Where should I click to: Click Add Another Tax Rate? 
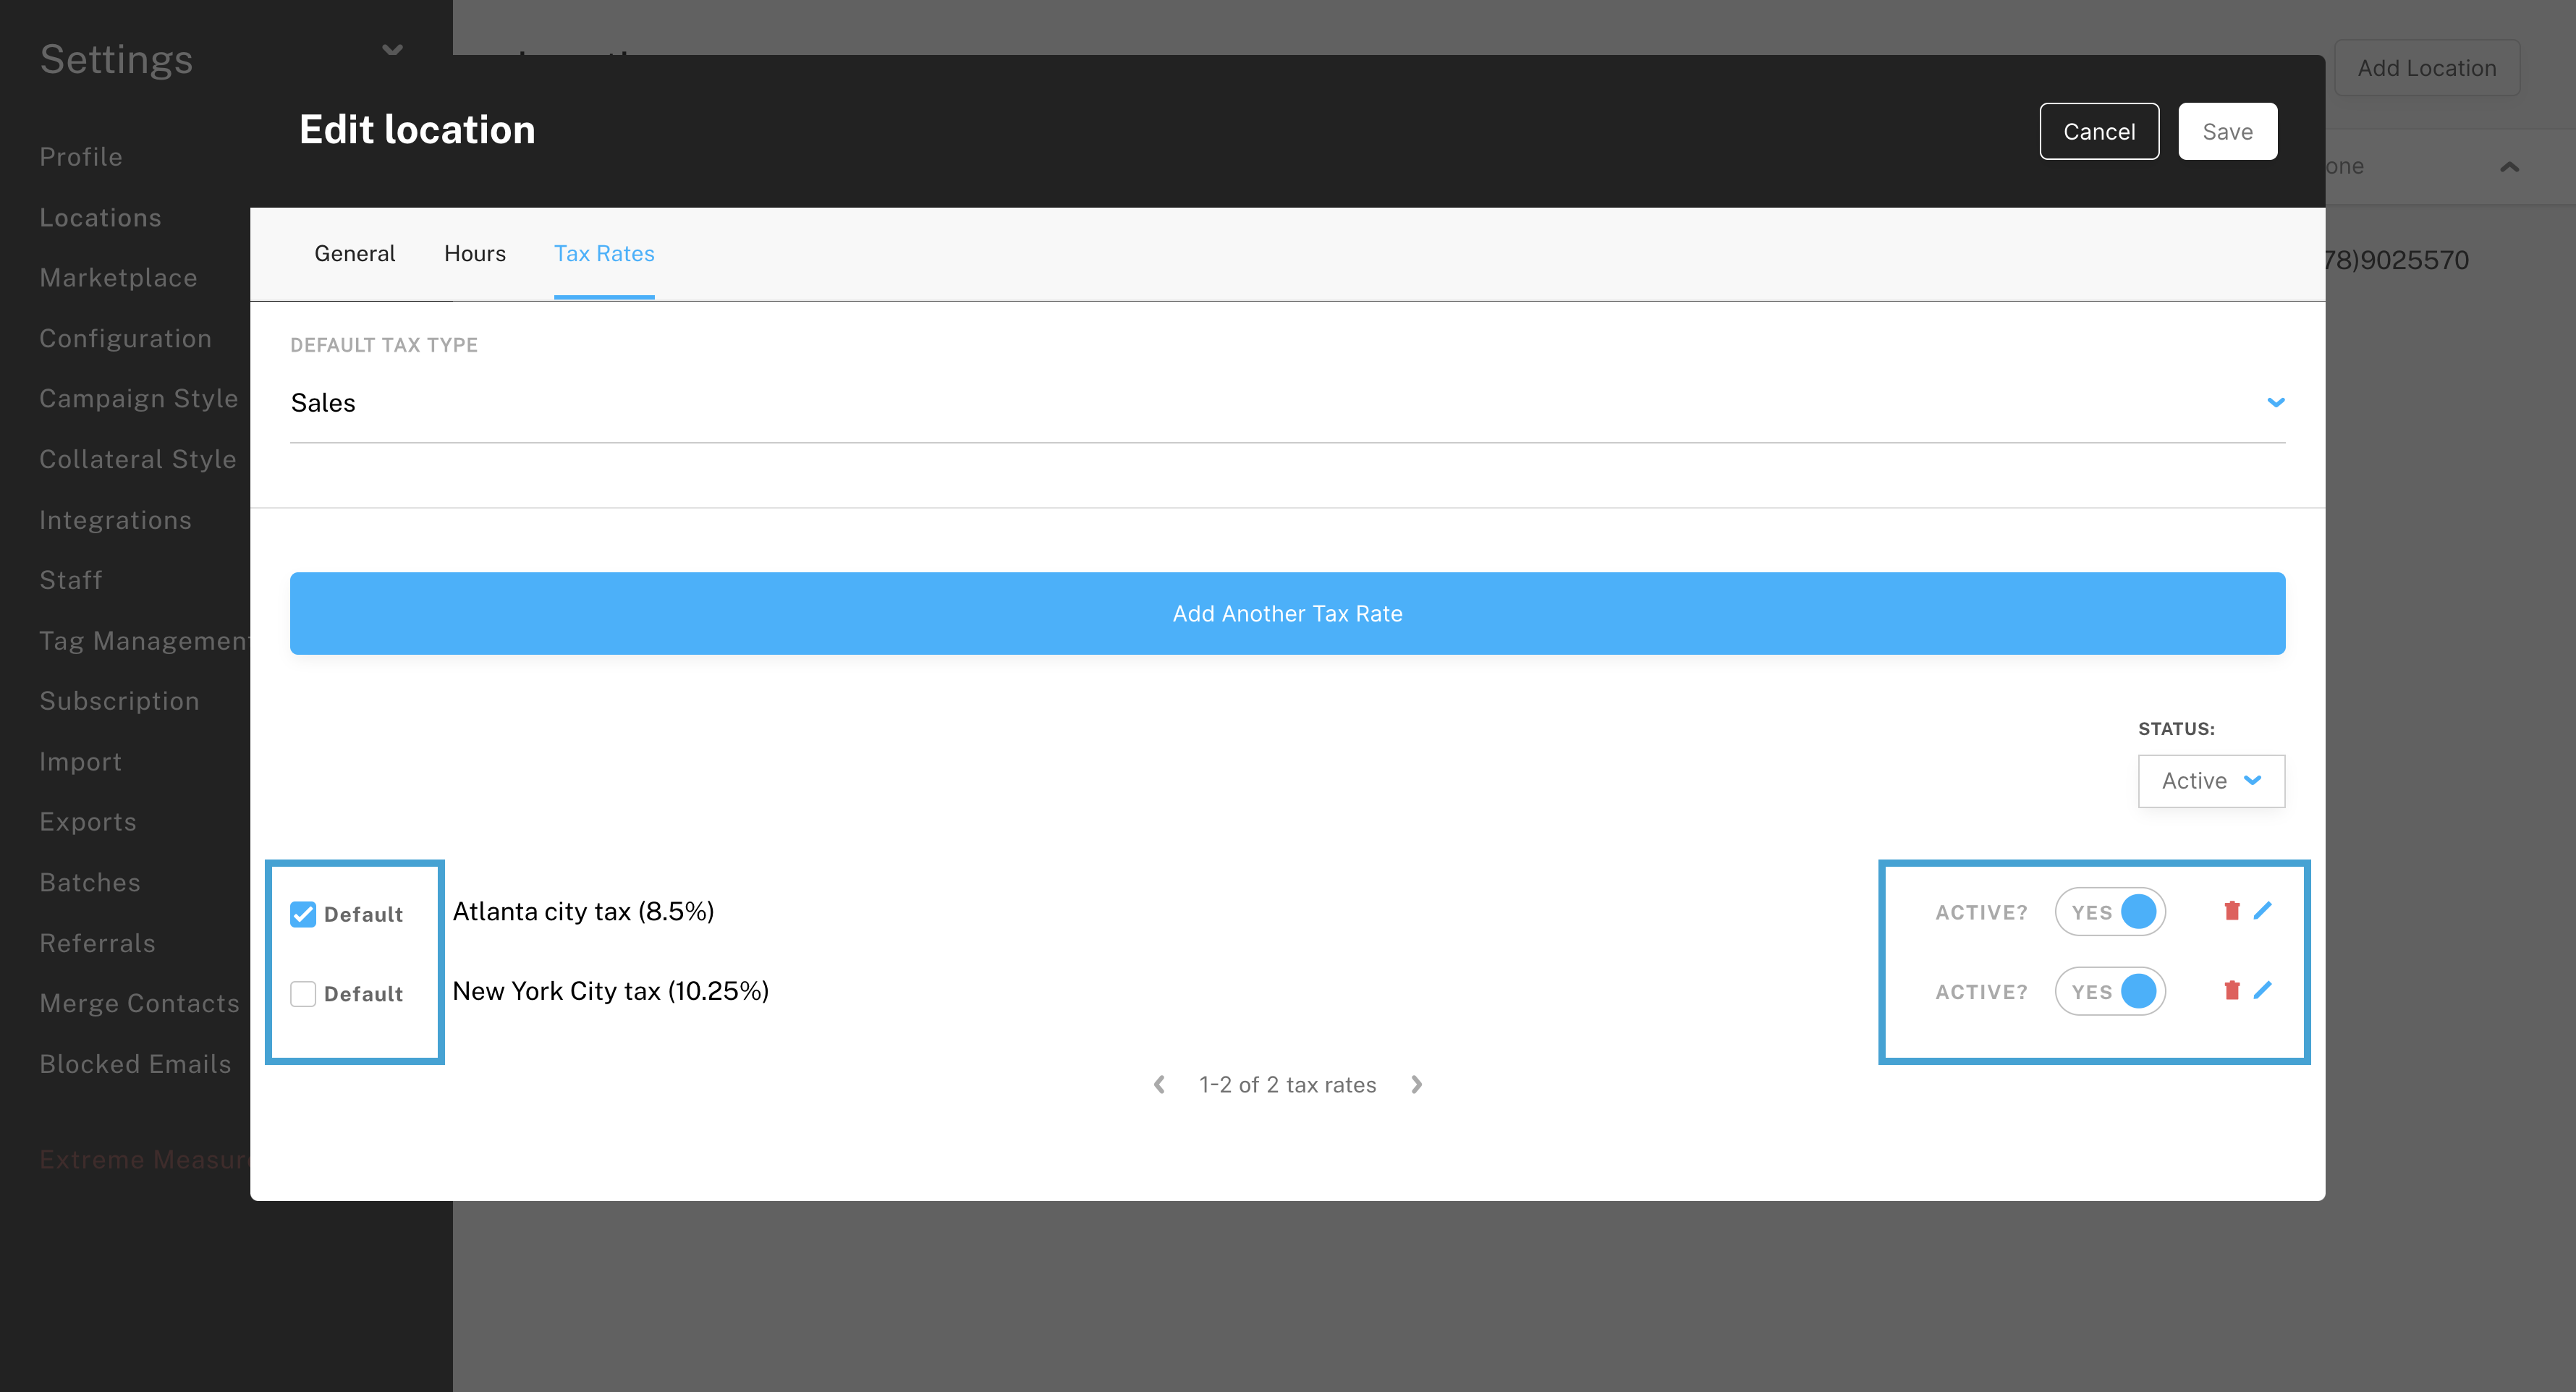(x=1287, y=613)
